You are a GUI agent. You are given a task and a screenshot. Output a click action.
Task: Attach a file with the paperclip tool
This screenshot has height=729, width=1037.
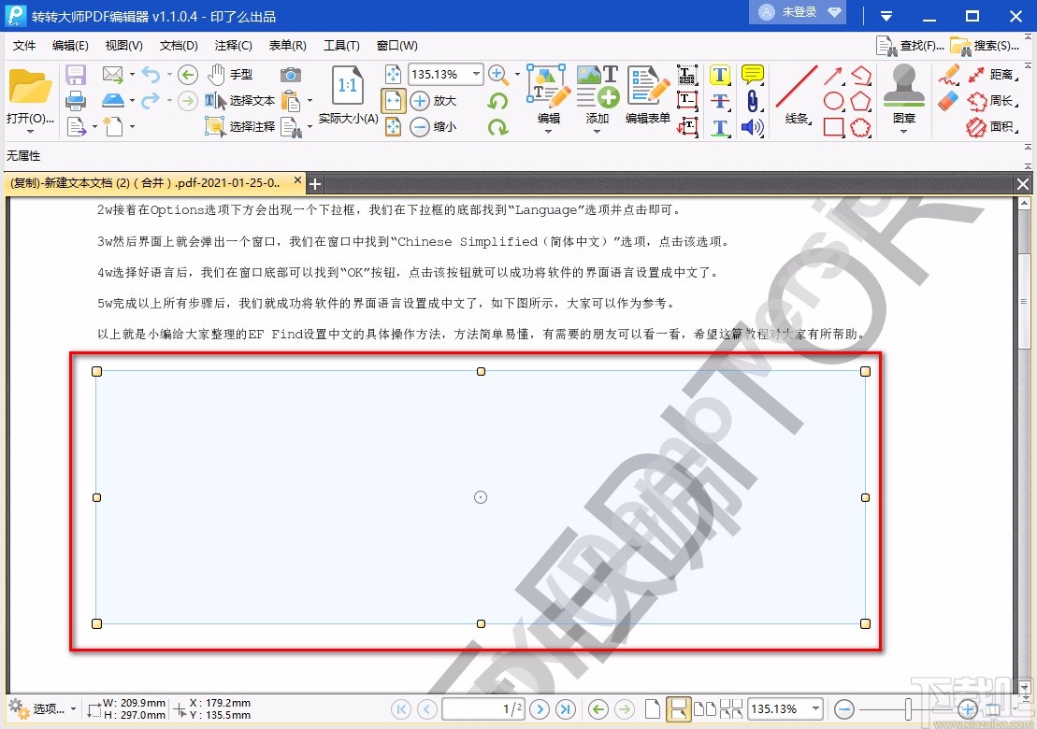tap(752, 101)
